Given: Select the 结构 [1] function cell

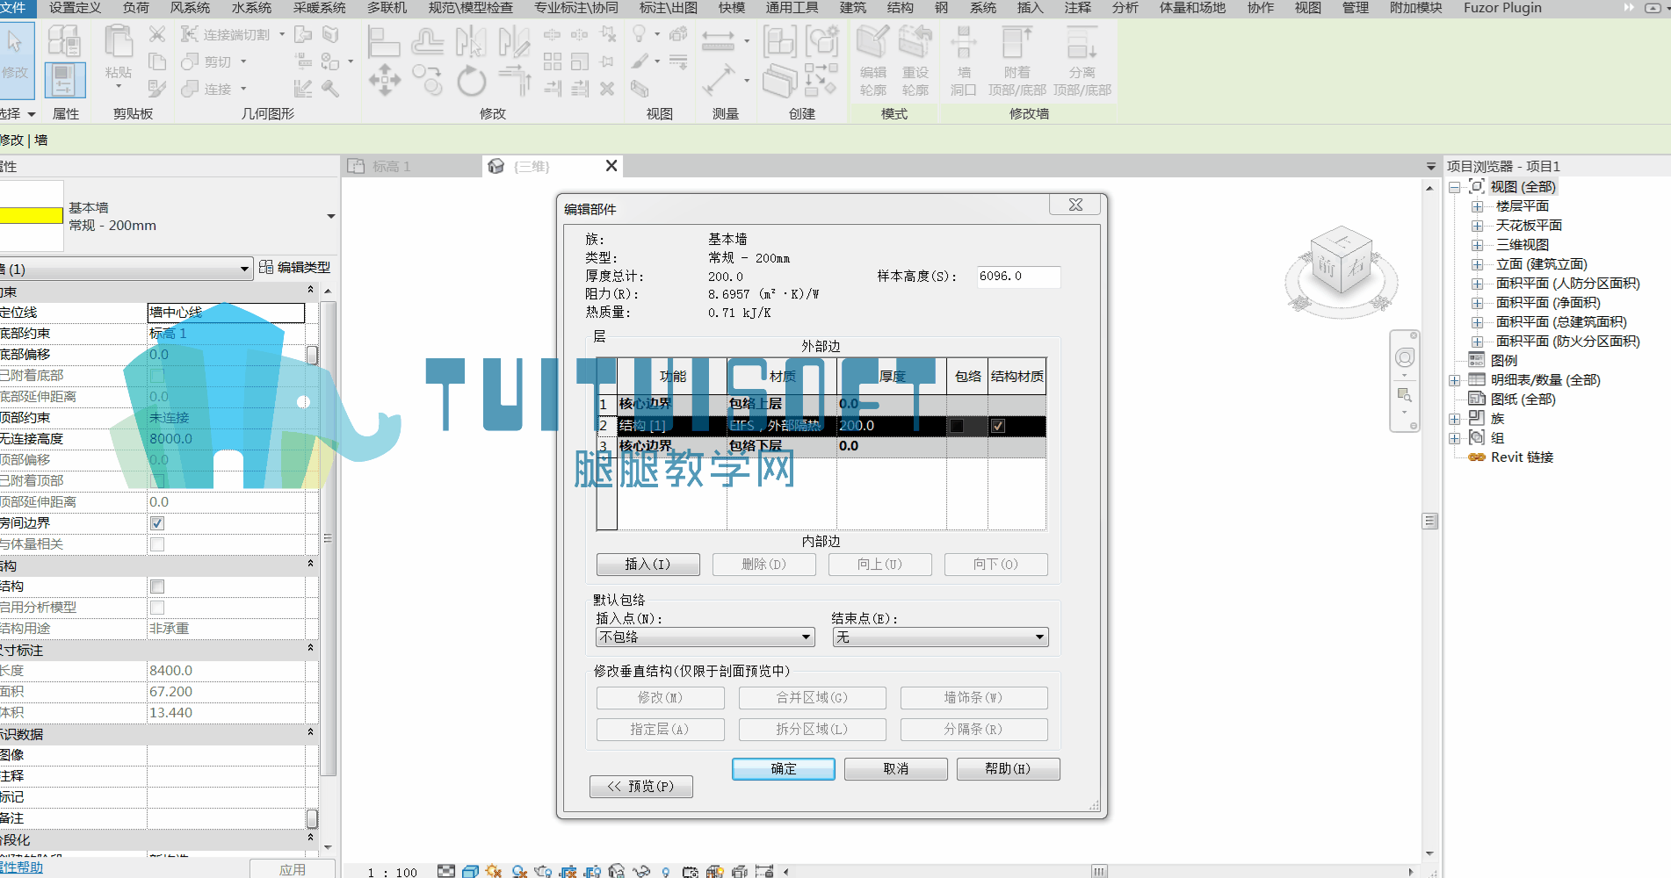Looking at the screenshot, I should click(x=672, y=426).
